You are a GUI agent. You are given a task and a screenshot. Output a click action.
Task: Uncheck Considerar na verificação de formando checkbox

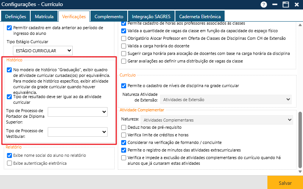(x=124, y=142)
